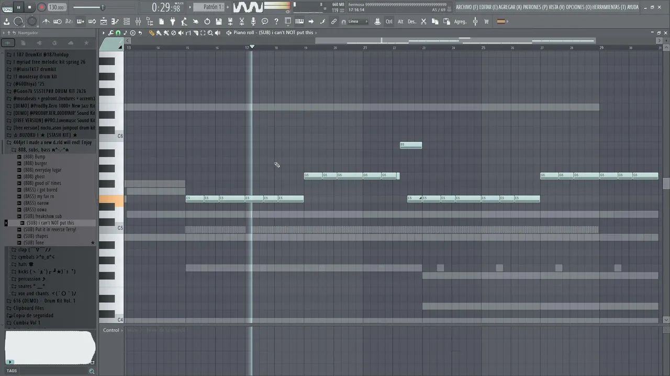Click the Des. button in toolbar
This screenshot has width=670, height=376.
[x=412, y=21]
